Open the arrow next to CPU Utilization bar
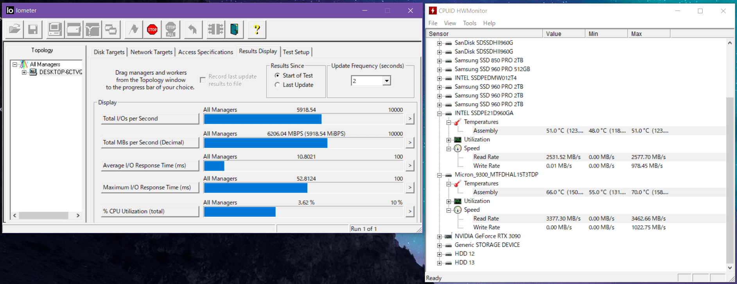The height and width of the screenshot is (284, 737). click(410, 211)
